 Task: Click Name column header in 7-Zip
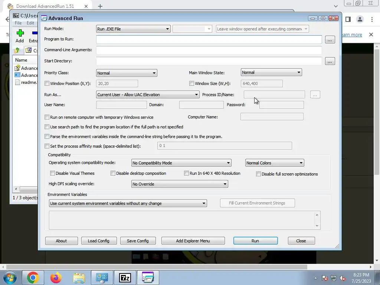21,60
